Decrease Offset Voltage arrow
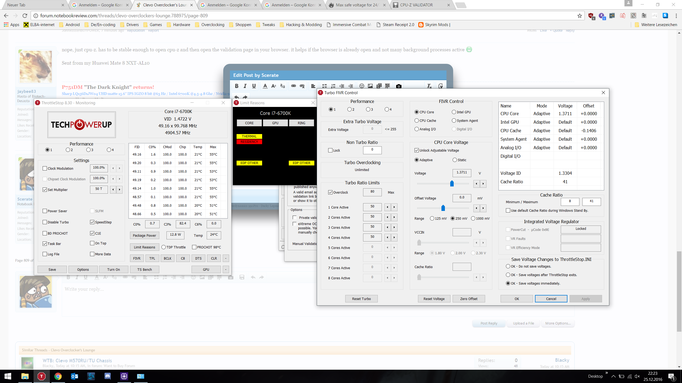The width and height of the screenshot is (682, 383). 476,208
